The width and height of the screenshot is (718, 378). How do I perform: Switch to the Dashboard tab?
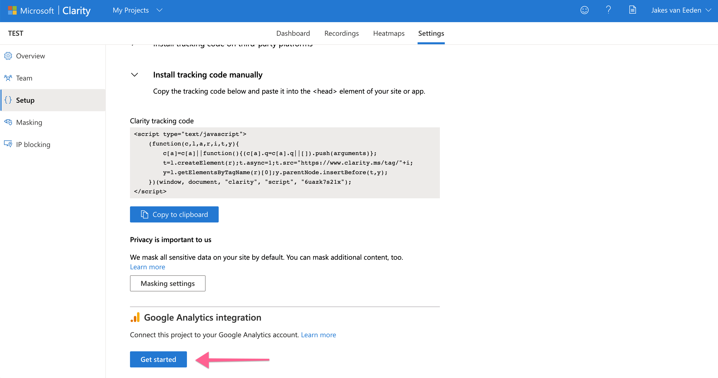pos(293,33)
